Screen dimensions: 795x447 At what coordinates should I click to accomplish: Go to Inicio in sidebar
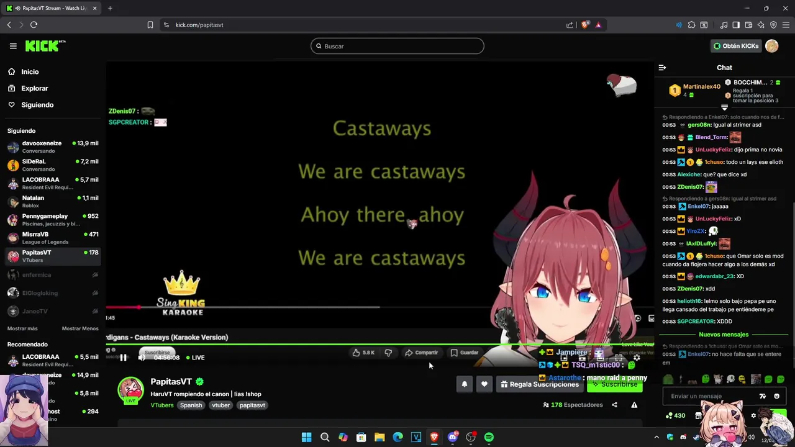coord(30,71)
